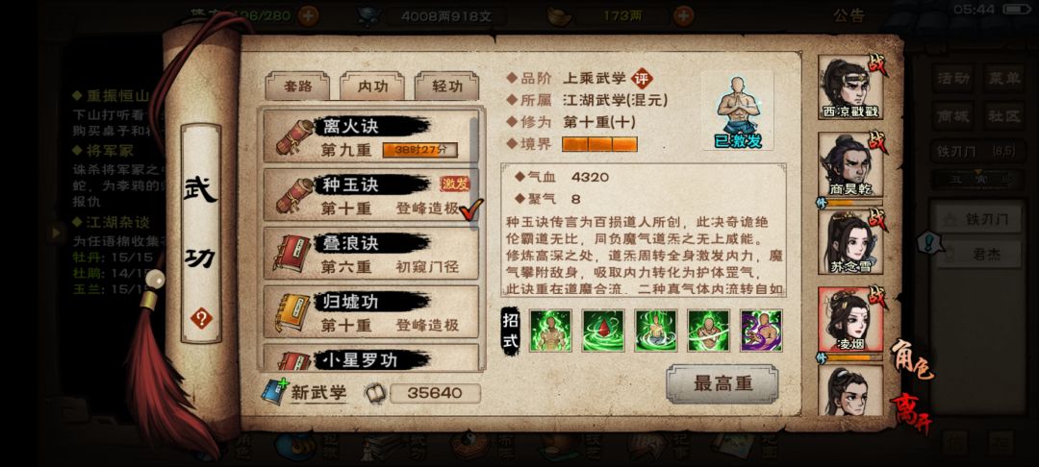Image resolution: width=1039 pixels, height=467 pixels.
Task: Tap the meditating monk 已激发 icon
Action: [x=738, y=111]
